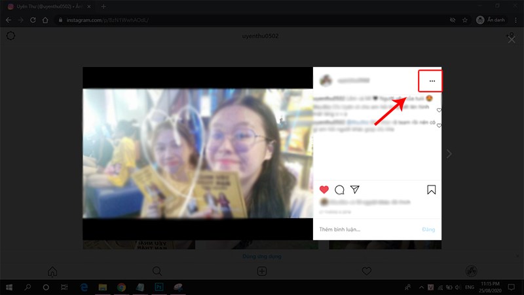Click the browser home icon

point(45,20)
